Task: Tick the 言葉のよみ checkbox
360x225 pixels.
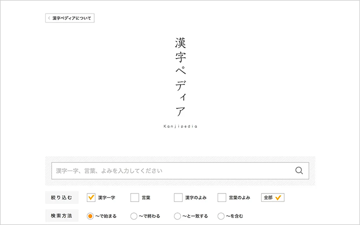Action: point(222,197)
